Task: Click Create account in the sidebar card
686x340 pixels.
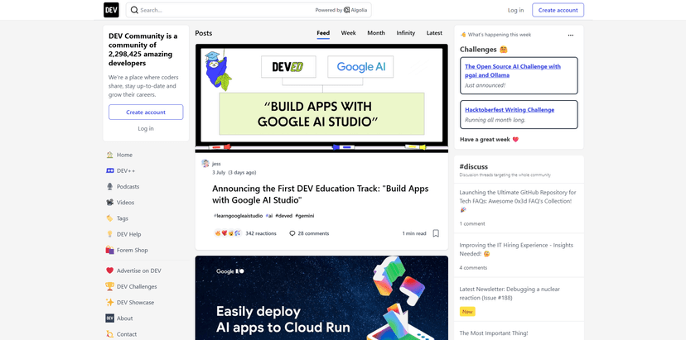Action: [x=146, y=112]
